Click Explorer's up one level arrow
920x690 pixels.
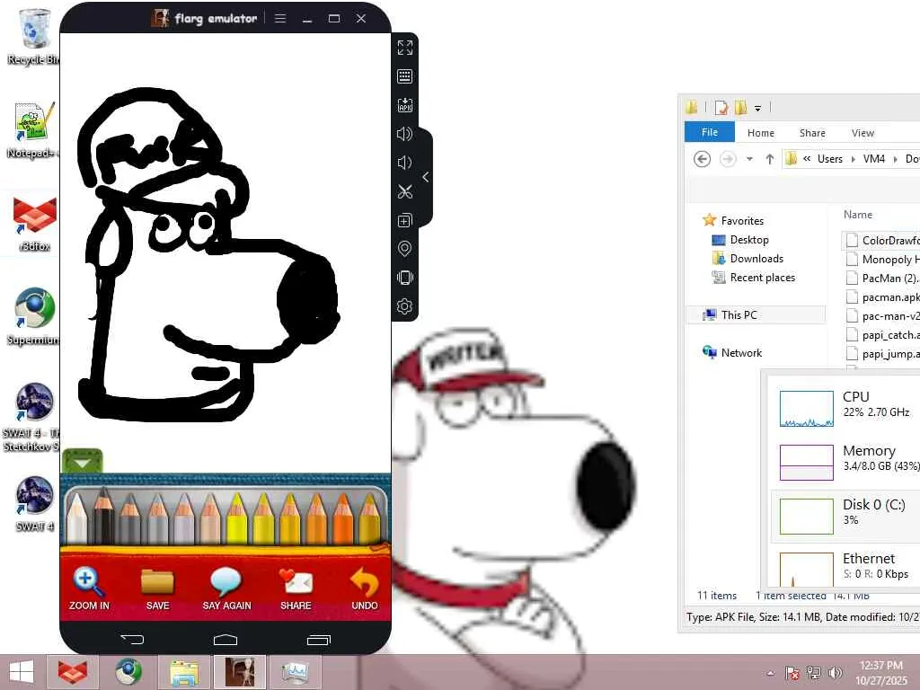tap(769, 159)
